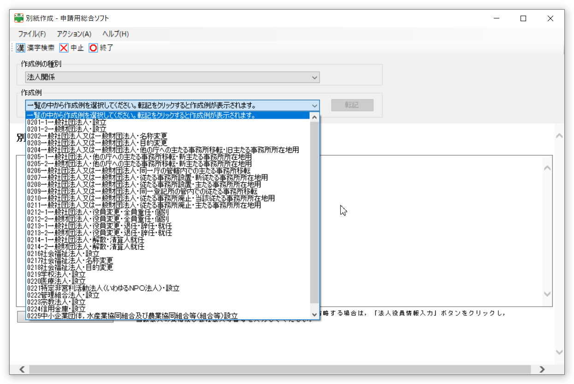Screen dimensions: 574x384
Task: Click the window vertical scrollbar up arrow
Action: [559, 136]
